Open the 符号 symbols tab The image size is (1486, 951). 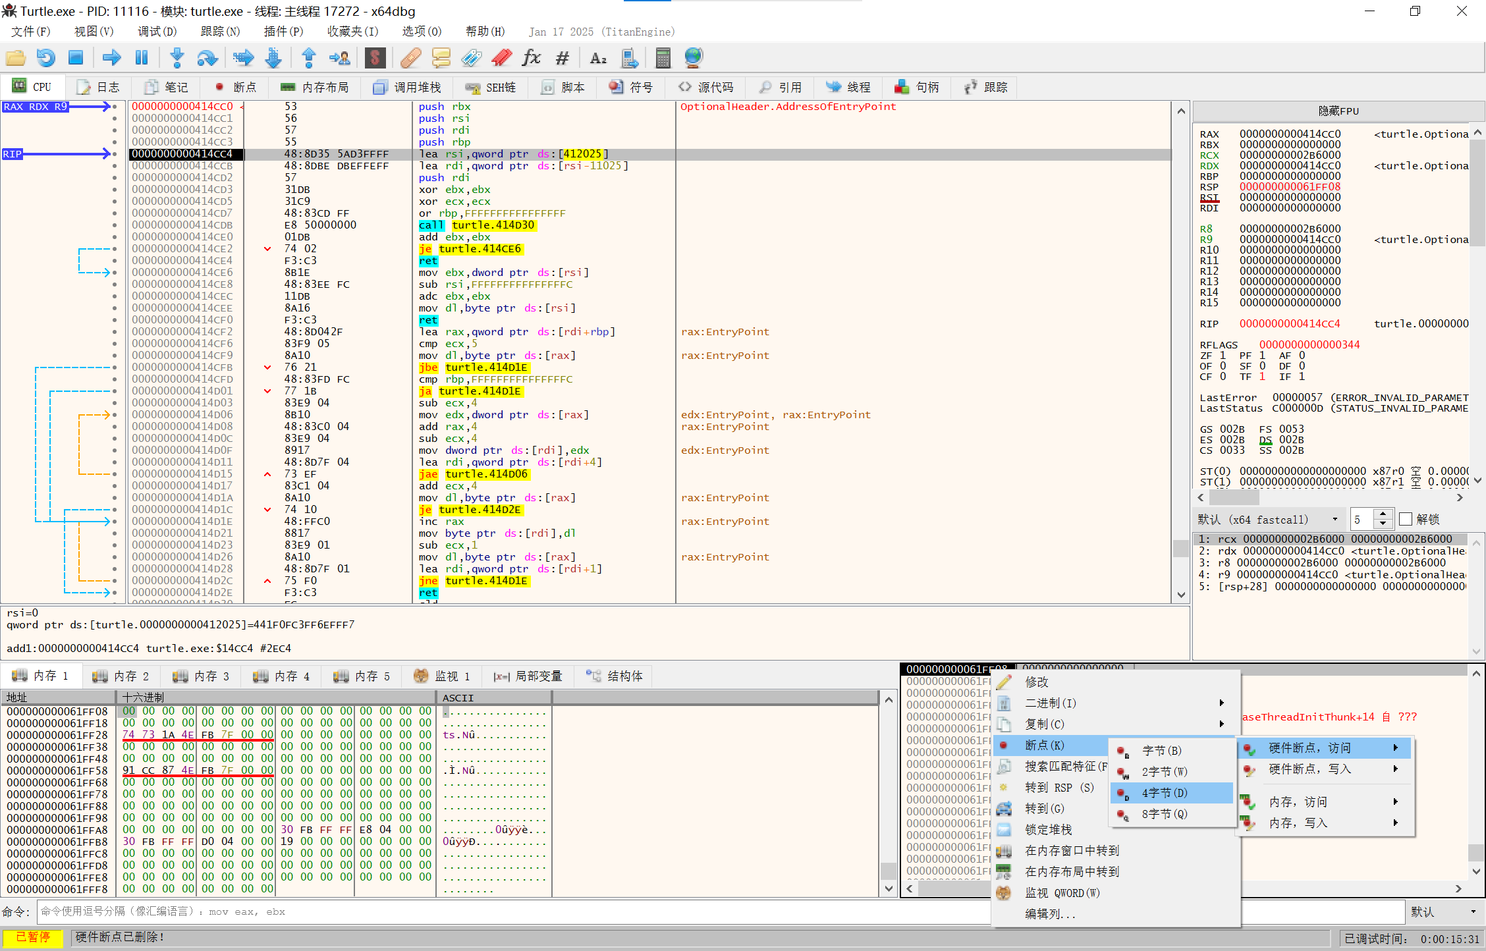(x=630, y=87)
